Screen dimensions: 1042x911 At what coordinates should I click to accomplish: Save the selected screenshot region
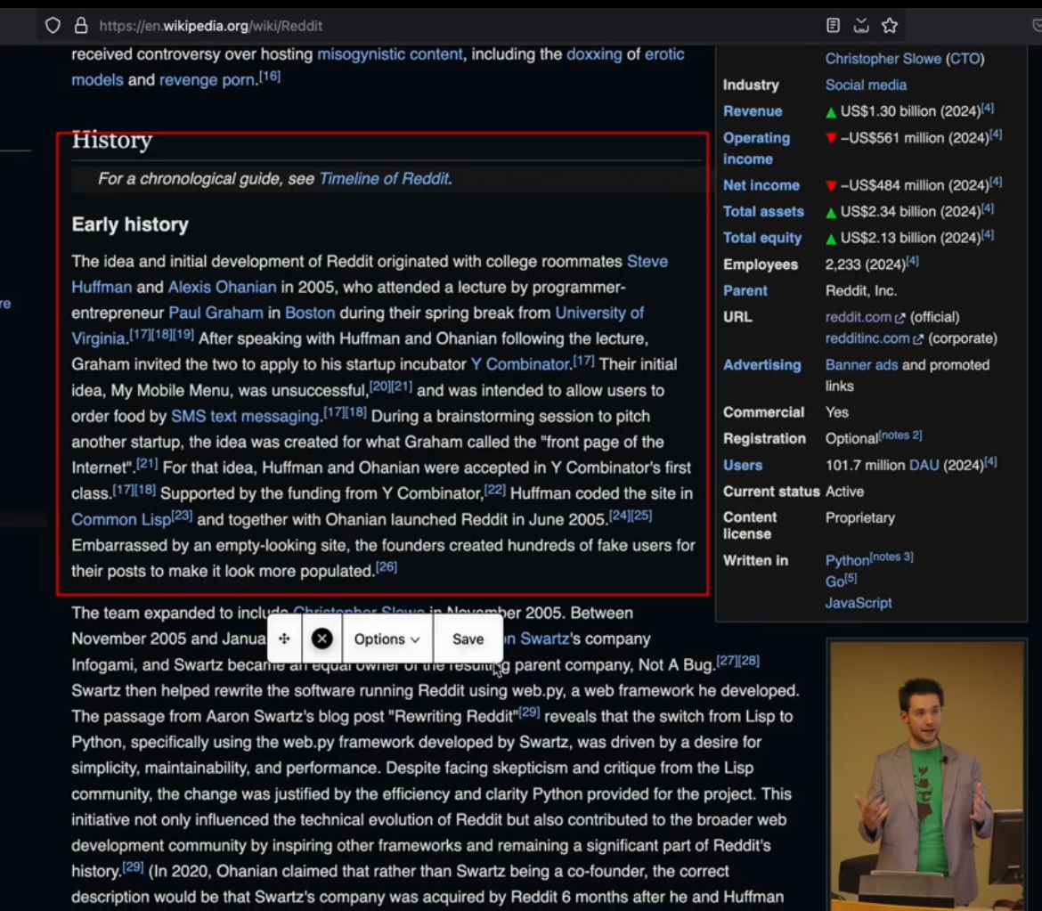point(468,639)
